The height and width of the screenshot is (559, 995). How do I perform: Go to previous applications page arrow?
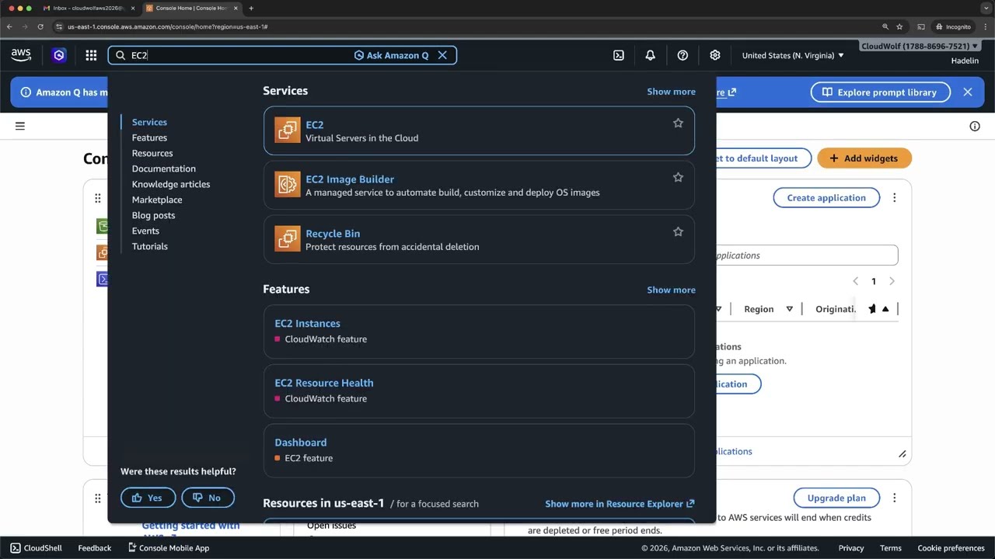(x=856, y=281)
